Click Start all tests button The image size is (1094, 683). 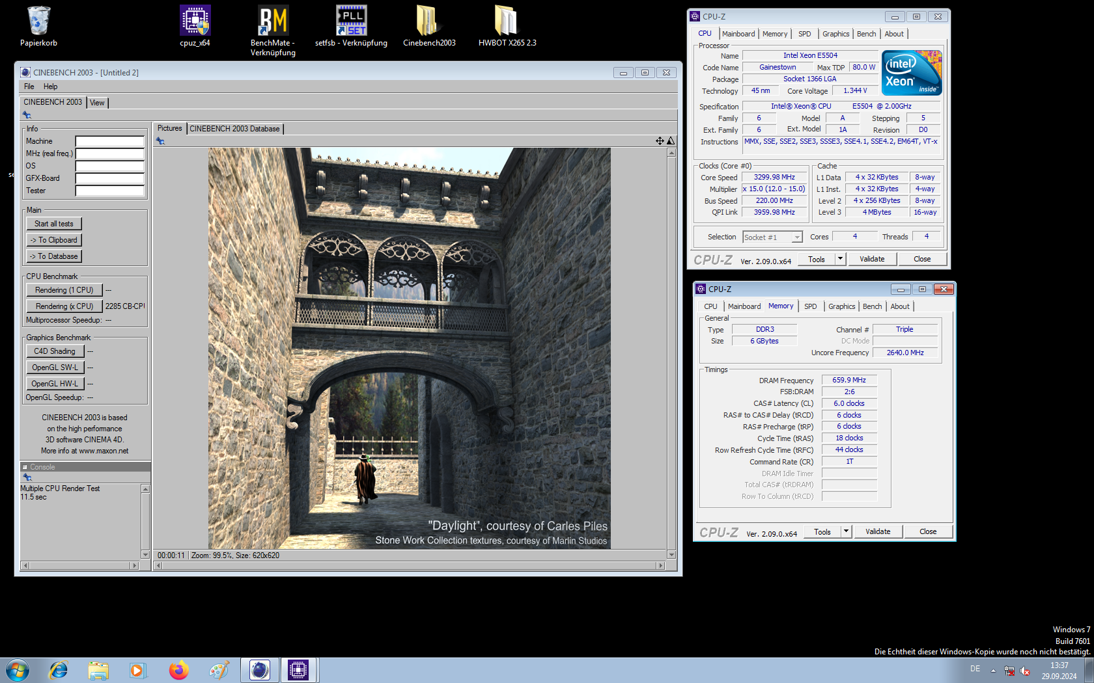point(54,224)
